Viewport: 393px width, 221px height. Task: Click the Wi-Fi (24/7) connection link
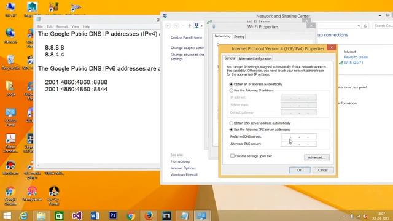353,63
